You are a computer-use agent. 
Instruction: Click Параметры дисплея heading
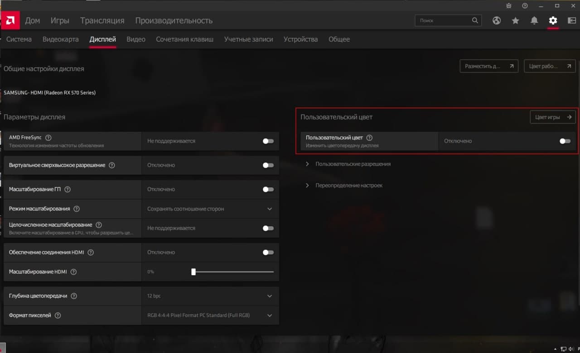click(x=34, y=117)
